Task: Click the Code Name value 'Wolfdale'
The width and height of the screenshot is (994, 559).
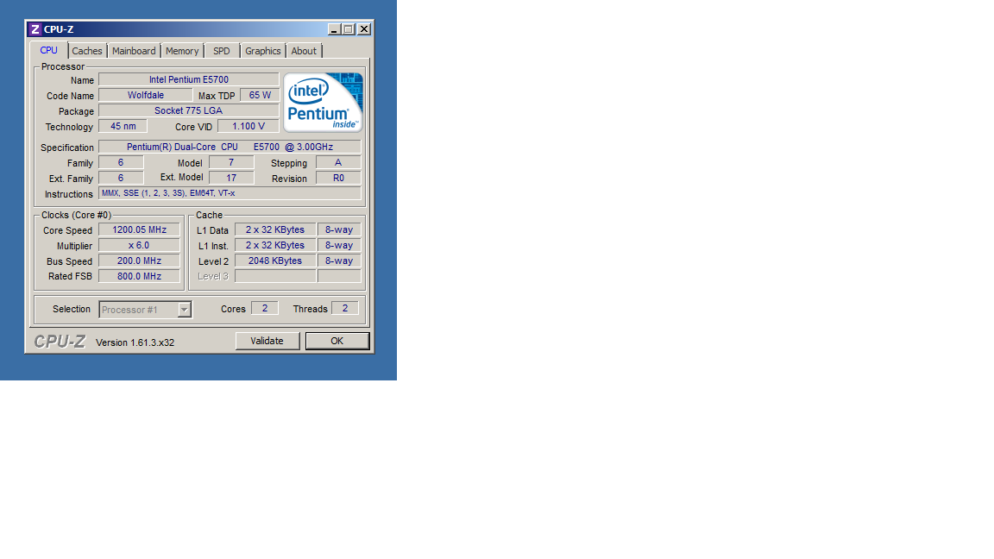Action: coord(146,95)
